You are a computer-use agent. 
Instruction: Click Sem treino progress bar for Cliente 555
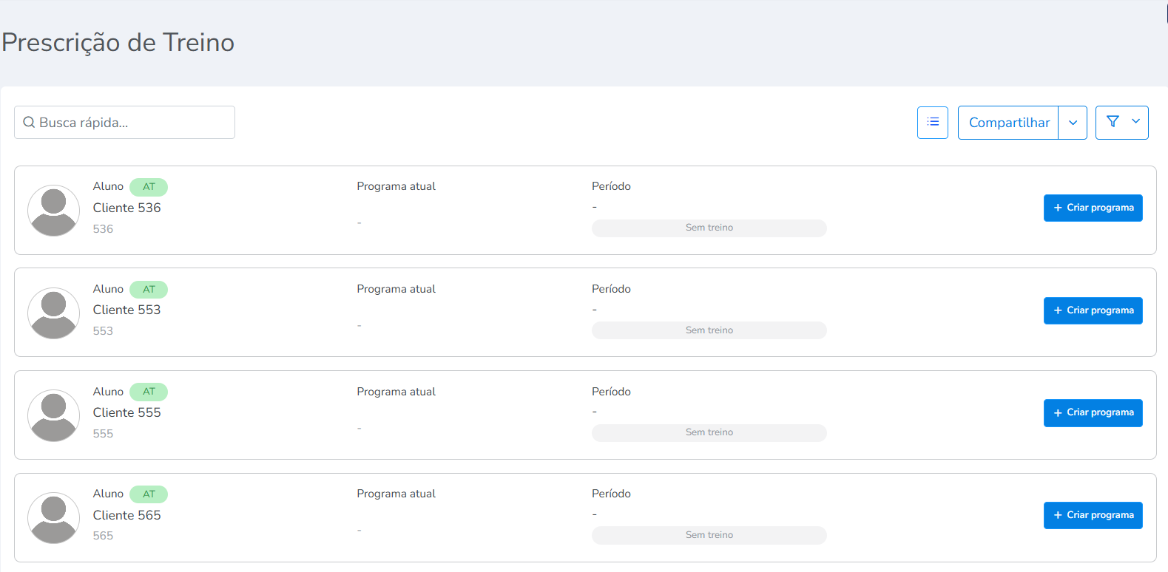click(709, 432)
